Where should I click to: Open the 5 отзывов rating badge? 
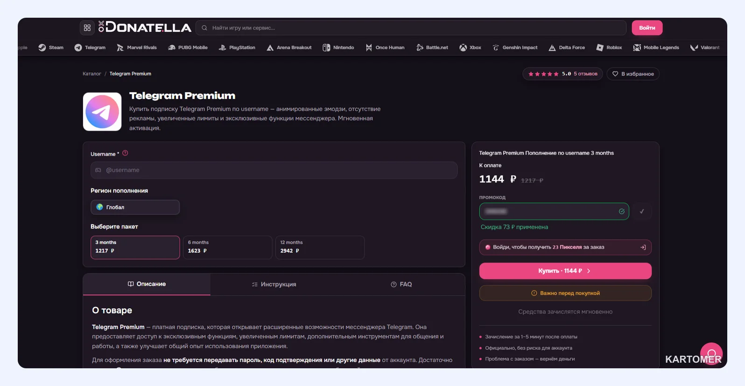pos(563,74)
